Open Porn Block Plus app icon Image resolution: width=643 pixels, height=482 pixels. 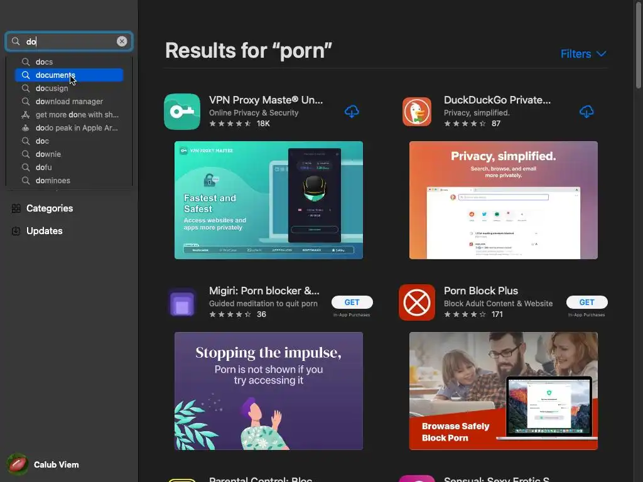[417, 303]
